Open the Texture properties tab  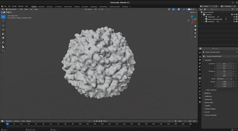[x=200, y=102]
